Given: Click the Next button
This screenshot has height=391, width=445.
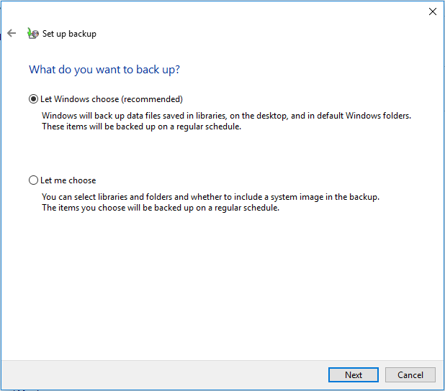Looking at the screenshot, I should [x=354, y=375].
